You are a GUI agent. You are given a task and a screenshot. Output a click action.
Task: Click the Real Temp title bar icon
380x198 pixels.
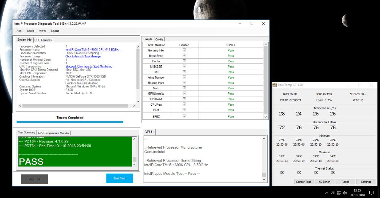click(275, 85)
